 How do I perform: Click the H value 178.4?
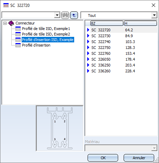click(130, 59)
